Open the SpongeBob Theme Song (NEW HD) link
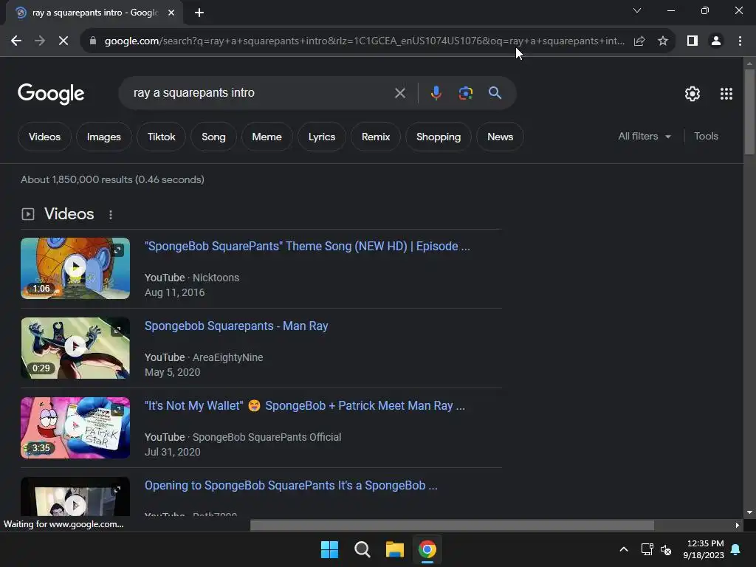 point(307,247)
